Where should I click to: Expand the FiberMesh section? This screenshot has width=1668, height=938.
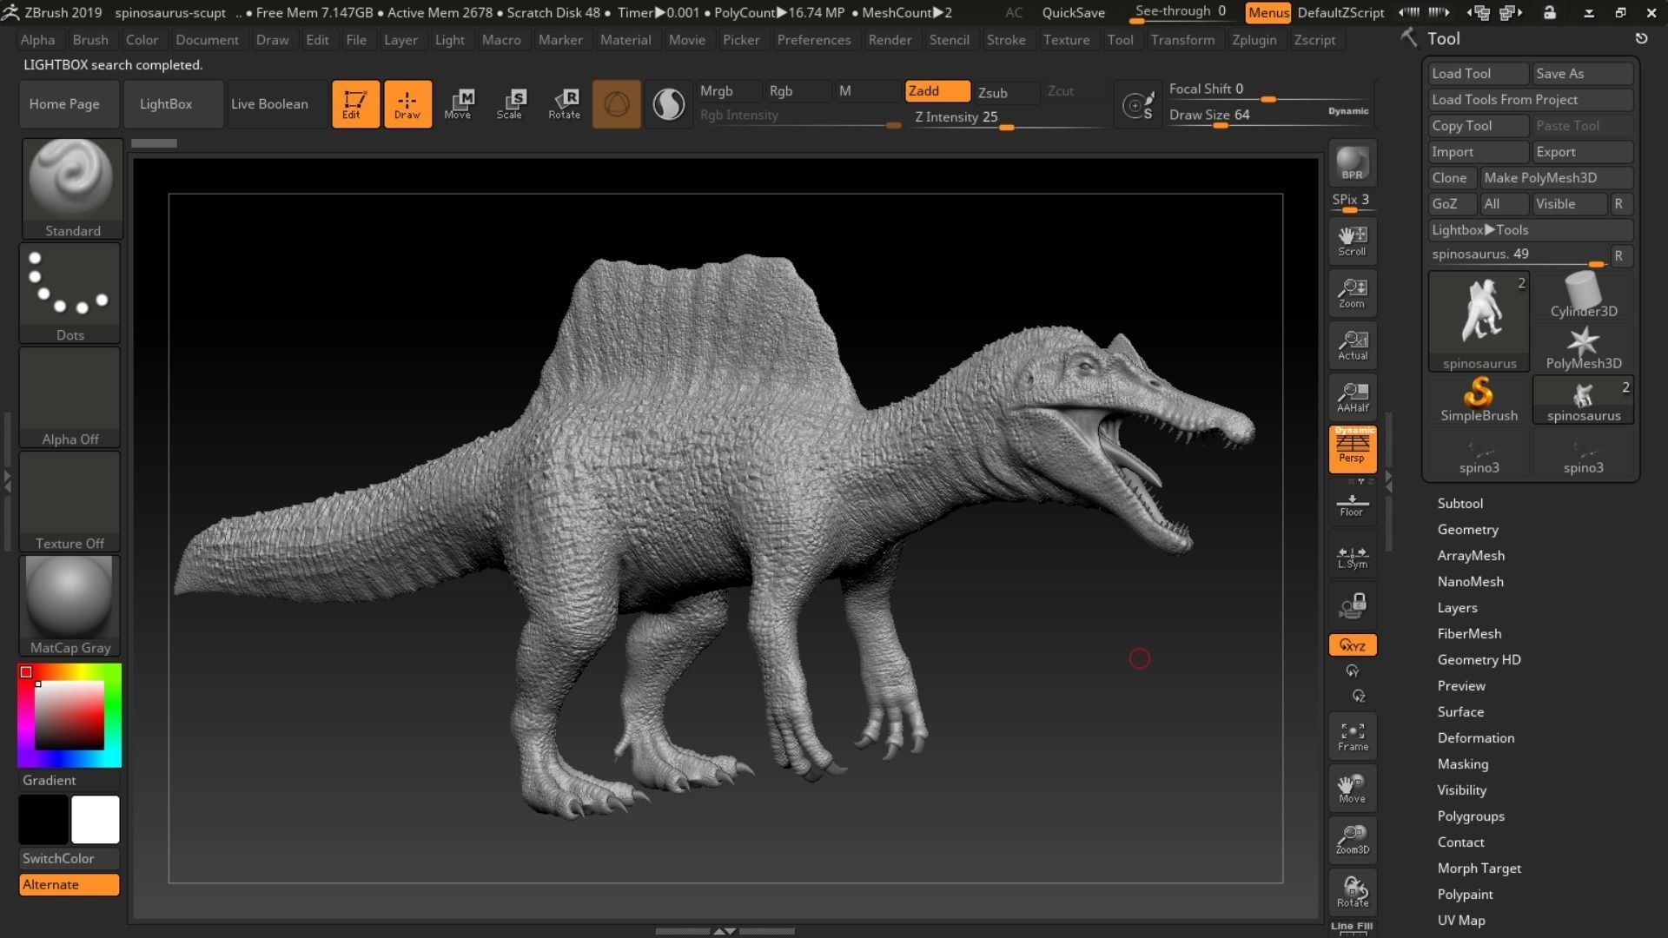(x=1469, y=634)
